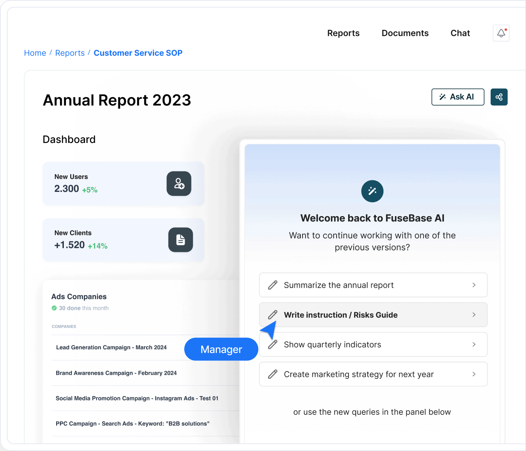The image size is (526, 451).
Task: Click pencil icon beside Write instruction / Risks Guide
Action: [x=273, y=315]
